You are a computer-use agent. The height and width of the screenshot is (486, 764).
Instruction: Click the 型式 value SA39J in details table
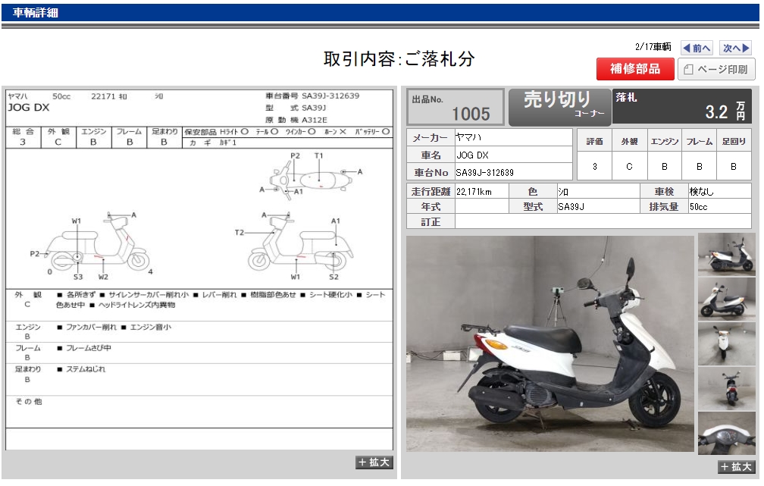(x=571, y=207)
